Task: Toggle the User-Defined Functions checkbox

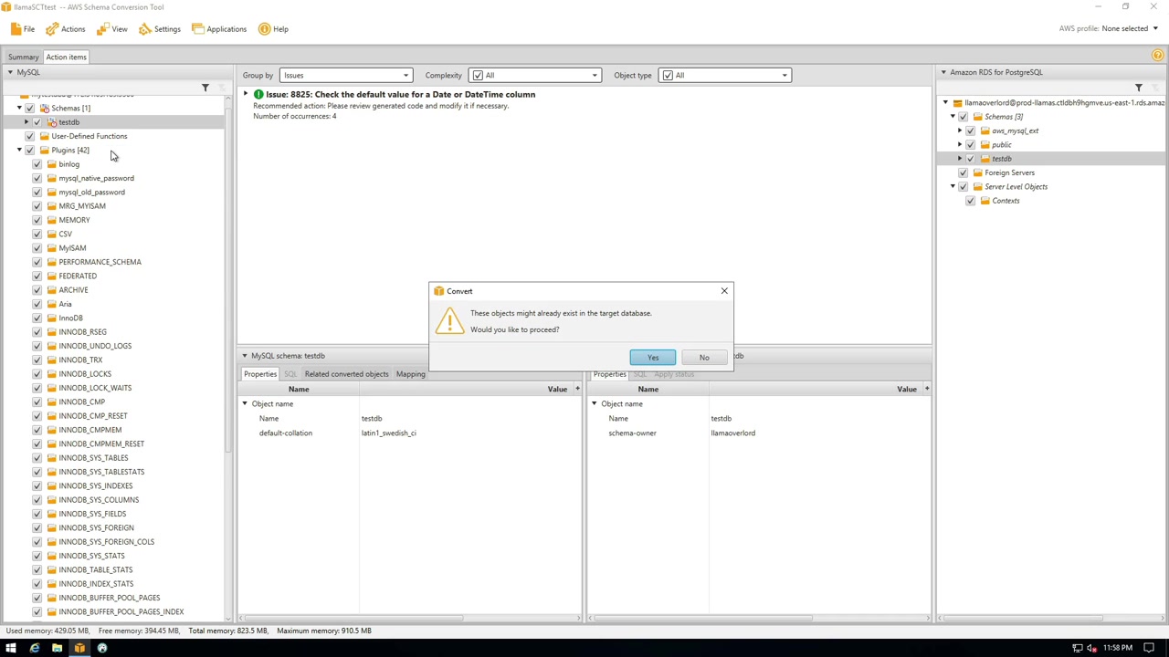Action: (x=29, y=136)
